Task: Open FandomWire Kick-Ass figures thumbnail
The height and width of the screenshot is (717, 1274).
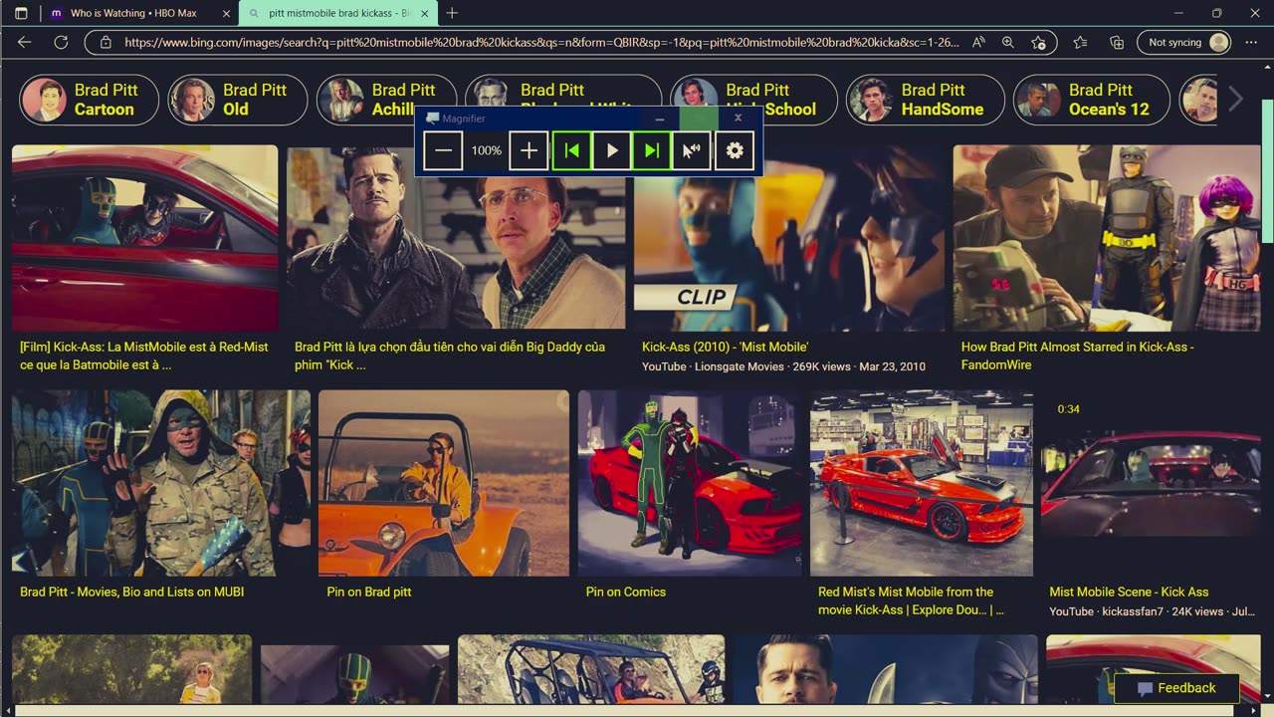Action: point(1107,237)
